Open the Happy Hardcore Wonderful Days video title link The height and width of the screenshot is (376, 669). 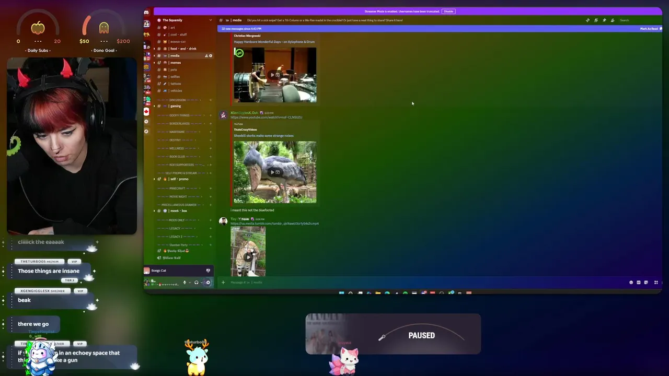coord(274,42)
